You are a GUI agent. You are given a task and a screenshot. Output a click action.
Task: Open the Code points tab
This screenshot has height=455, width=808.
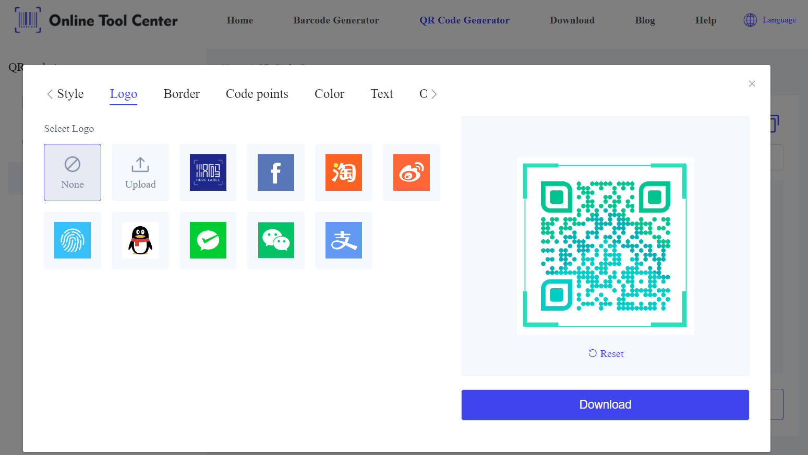[x=257, y=94]
